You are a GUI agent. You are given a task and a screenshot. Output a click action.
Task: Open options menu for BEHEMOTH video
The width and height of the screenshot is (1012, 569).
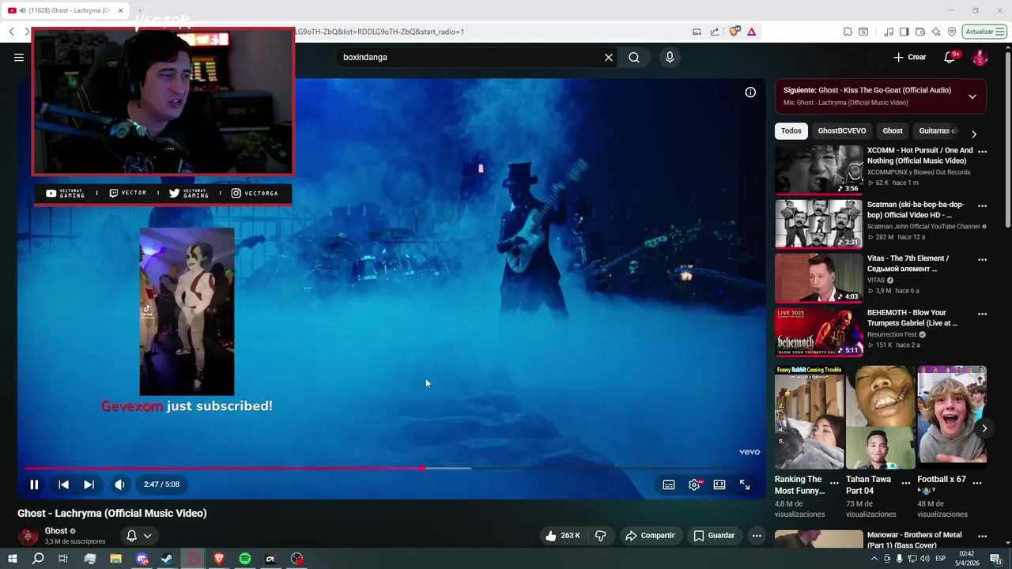coord(982,314)
